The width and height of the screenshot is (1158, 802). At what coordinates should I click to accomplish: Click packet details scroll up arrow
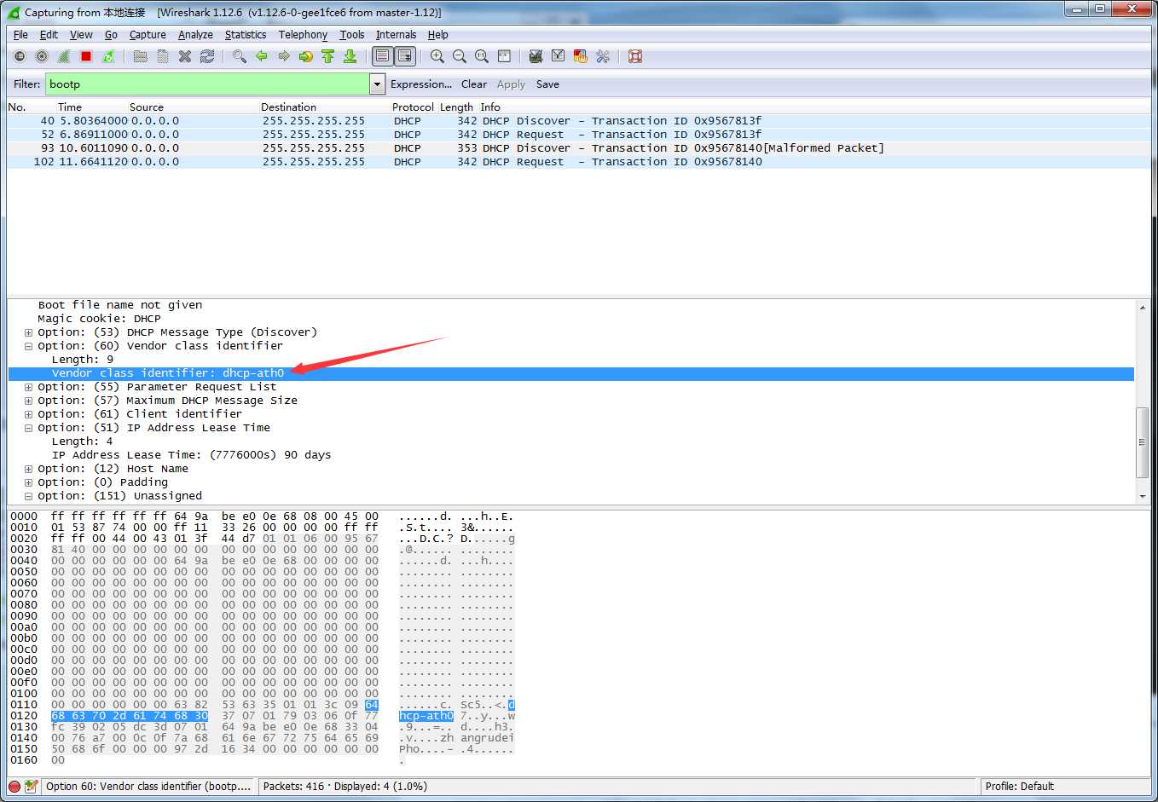pos(1143,307)
